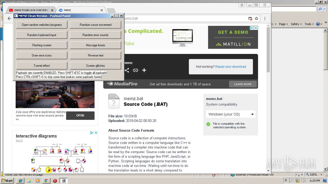Switch to memz trojan.exe overview YouTube tab
The image size is (328, 184).
coord(31,10)
